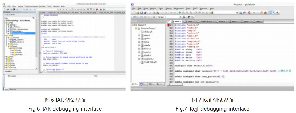Click New document icon in IAR toolbar

5,9
